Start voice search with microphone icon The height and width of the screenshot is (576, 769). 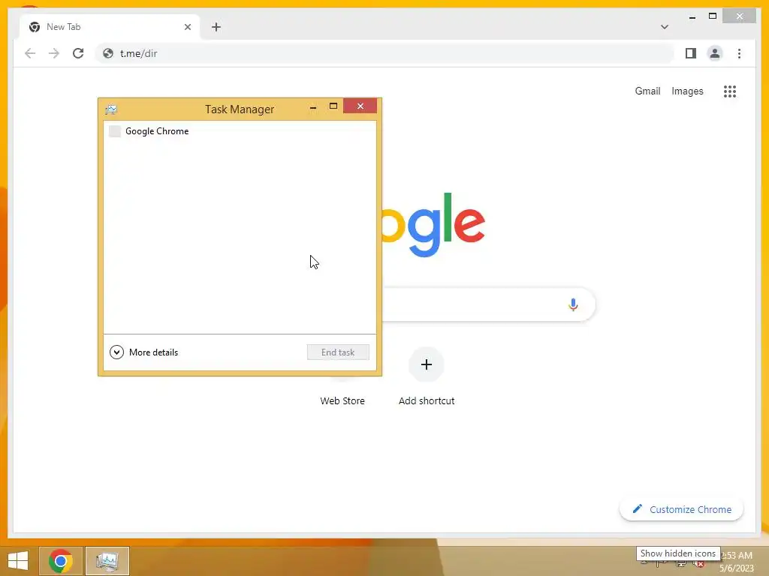tap(573, 304)
